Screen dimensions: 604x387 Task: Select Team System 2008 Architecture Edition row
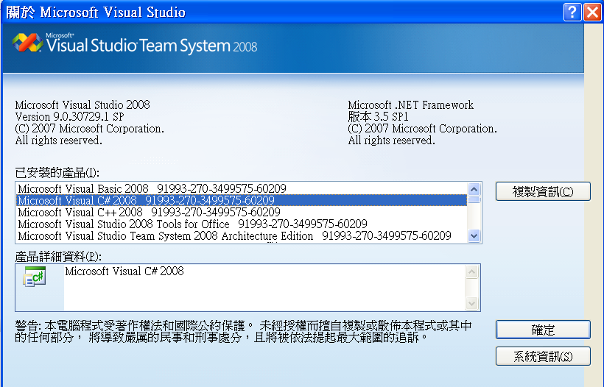pos(242,236)
